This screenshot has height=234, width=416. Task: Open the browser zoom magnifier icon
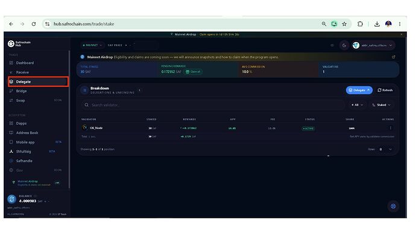pyautogui.click(x=324, y=24)
